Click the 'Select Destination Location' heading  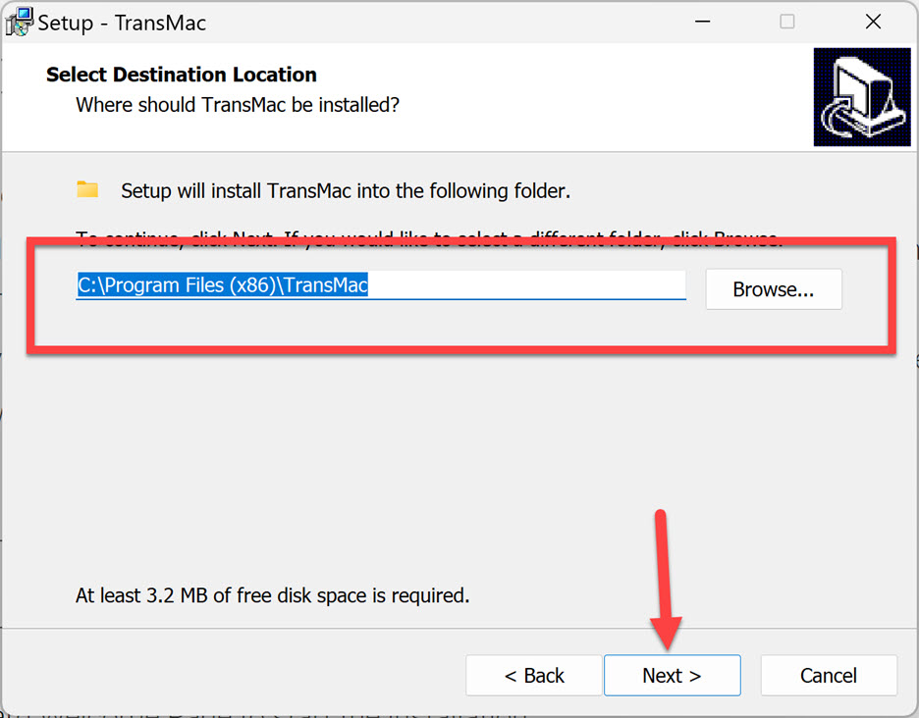(181, 75)
